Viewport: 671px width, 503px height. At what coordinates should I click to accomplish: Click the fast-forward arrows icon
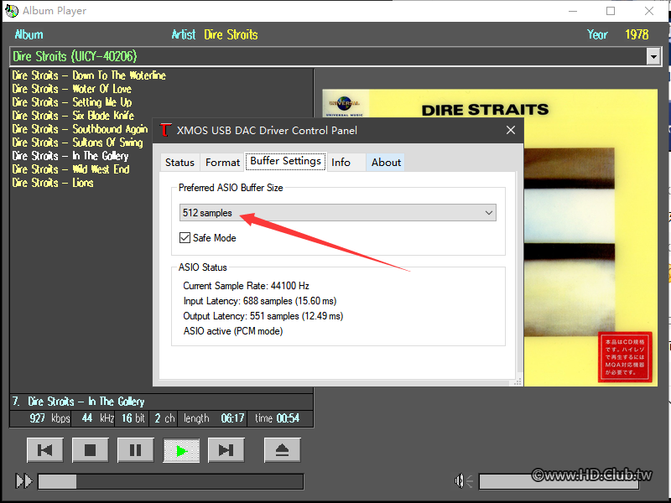24,480
